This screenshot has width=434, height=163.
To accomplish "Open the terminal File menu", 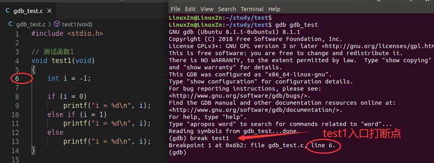I will 175,9.
